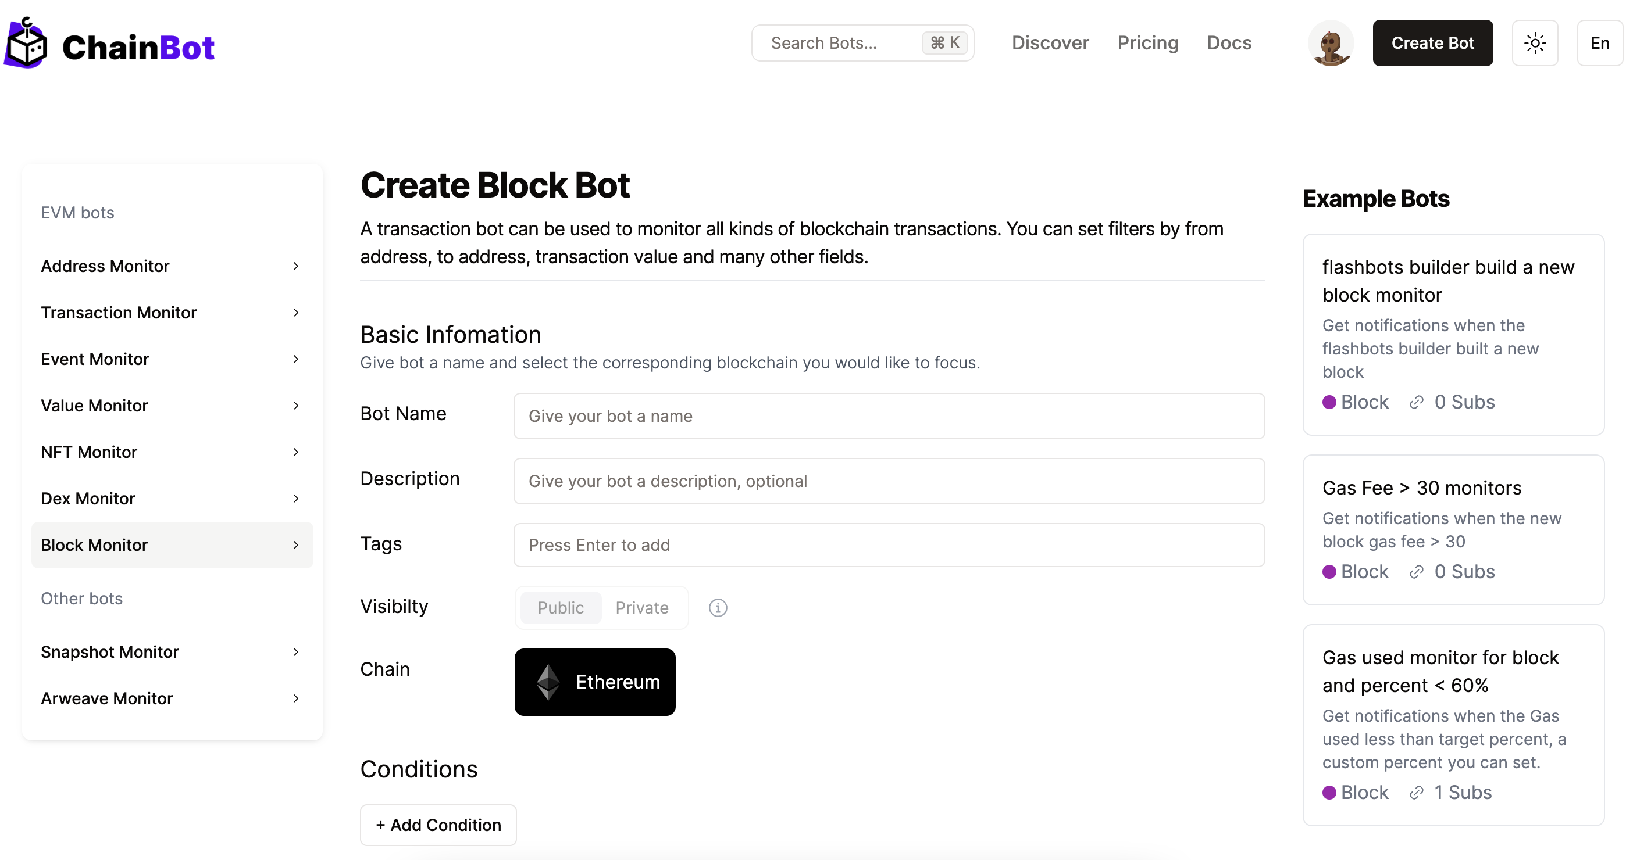
Task: Expand the Dex Monitor chevron
Action: point(295,499)
